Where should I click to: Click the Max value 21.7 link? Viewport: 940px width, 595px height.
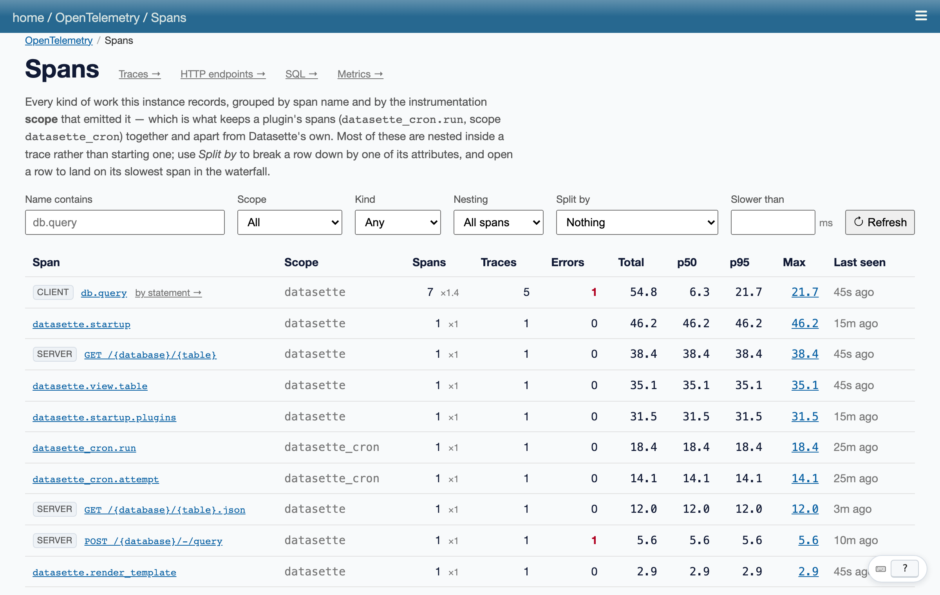tap(805, 292)
